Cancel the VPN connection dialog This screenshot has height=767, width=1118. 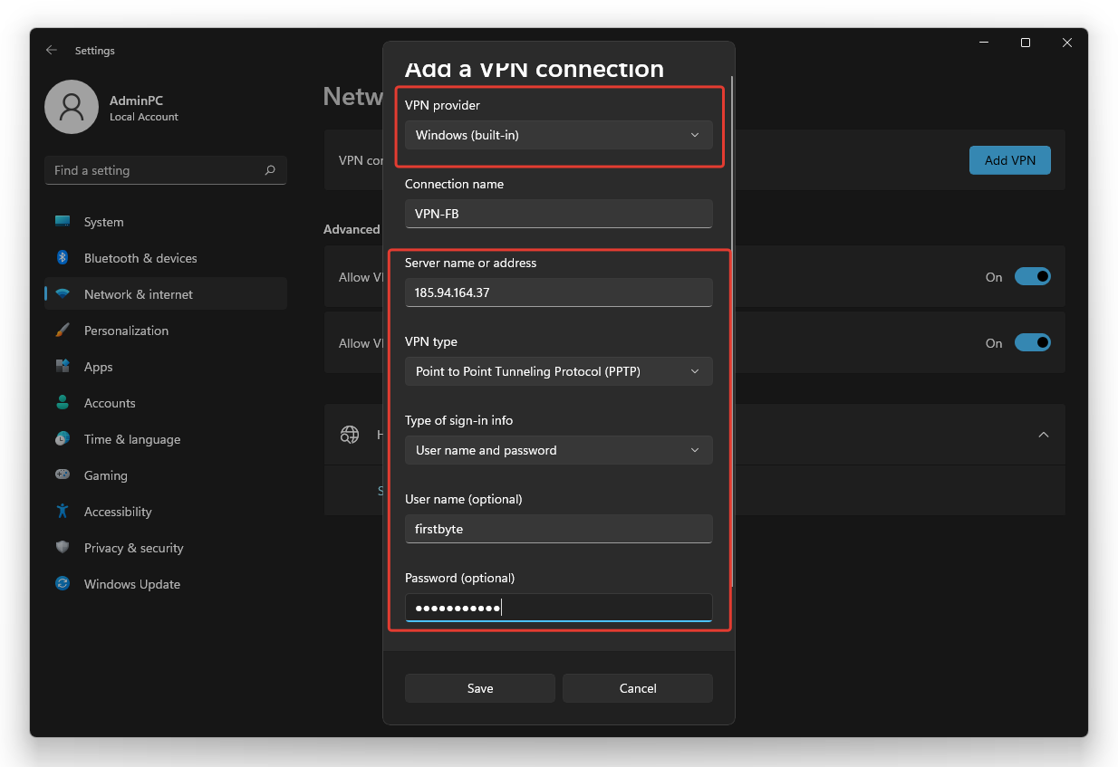pos(637,688)
